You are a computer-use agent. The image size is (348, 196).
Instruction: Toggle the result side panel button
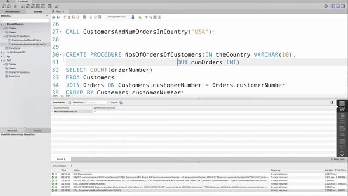tap(332, 103)
